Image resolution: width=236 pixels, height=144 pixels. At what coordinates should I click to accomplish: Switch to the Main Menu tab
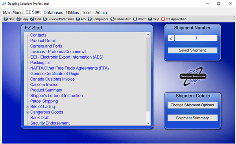click(x=13, y=13)
